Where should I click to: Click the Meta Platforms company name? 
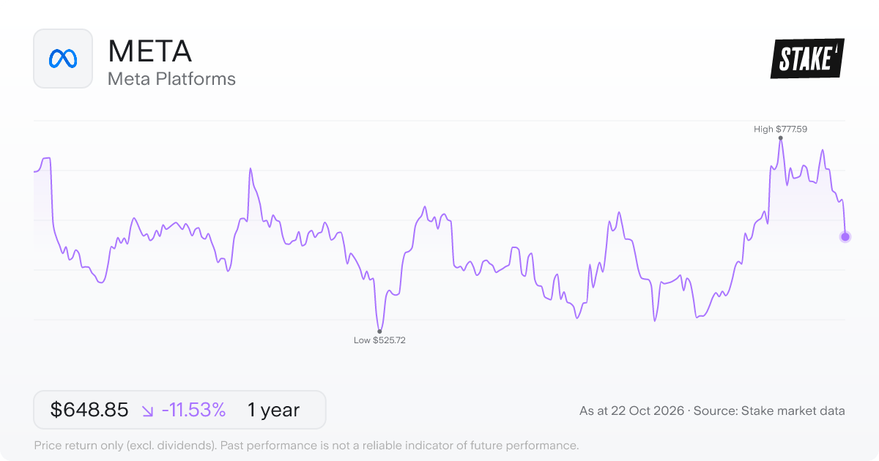(x=171, y=79)
